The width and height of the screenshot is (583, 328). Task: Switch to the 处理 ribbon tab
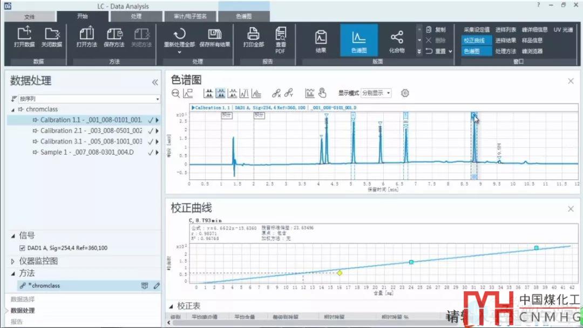point(136,17)
